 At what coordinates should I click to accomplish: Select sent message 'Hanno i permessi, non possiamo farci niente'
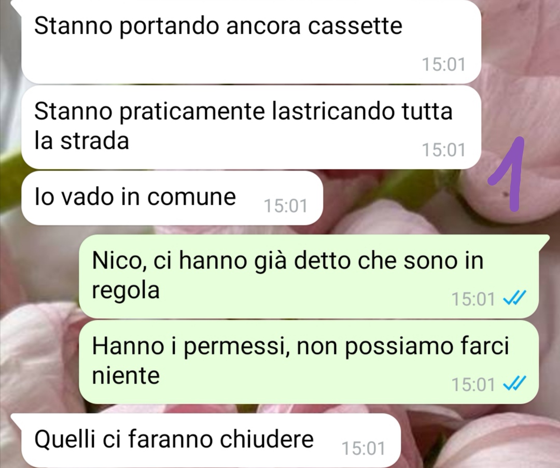pyautogui.click(x=309, y=362)
